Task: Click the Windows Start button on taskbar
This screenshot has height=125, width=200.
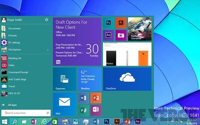Action: click(5, 122)
